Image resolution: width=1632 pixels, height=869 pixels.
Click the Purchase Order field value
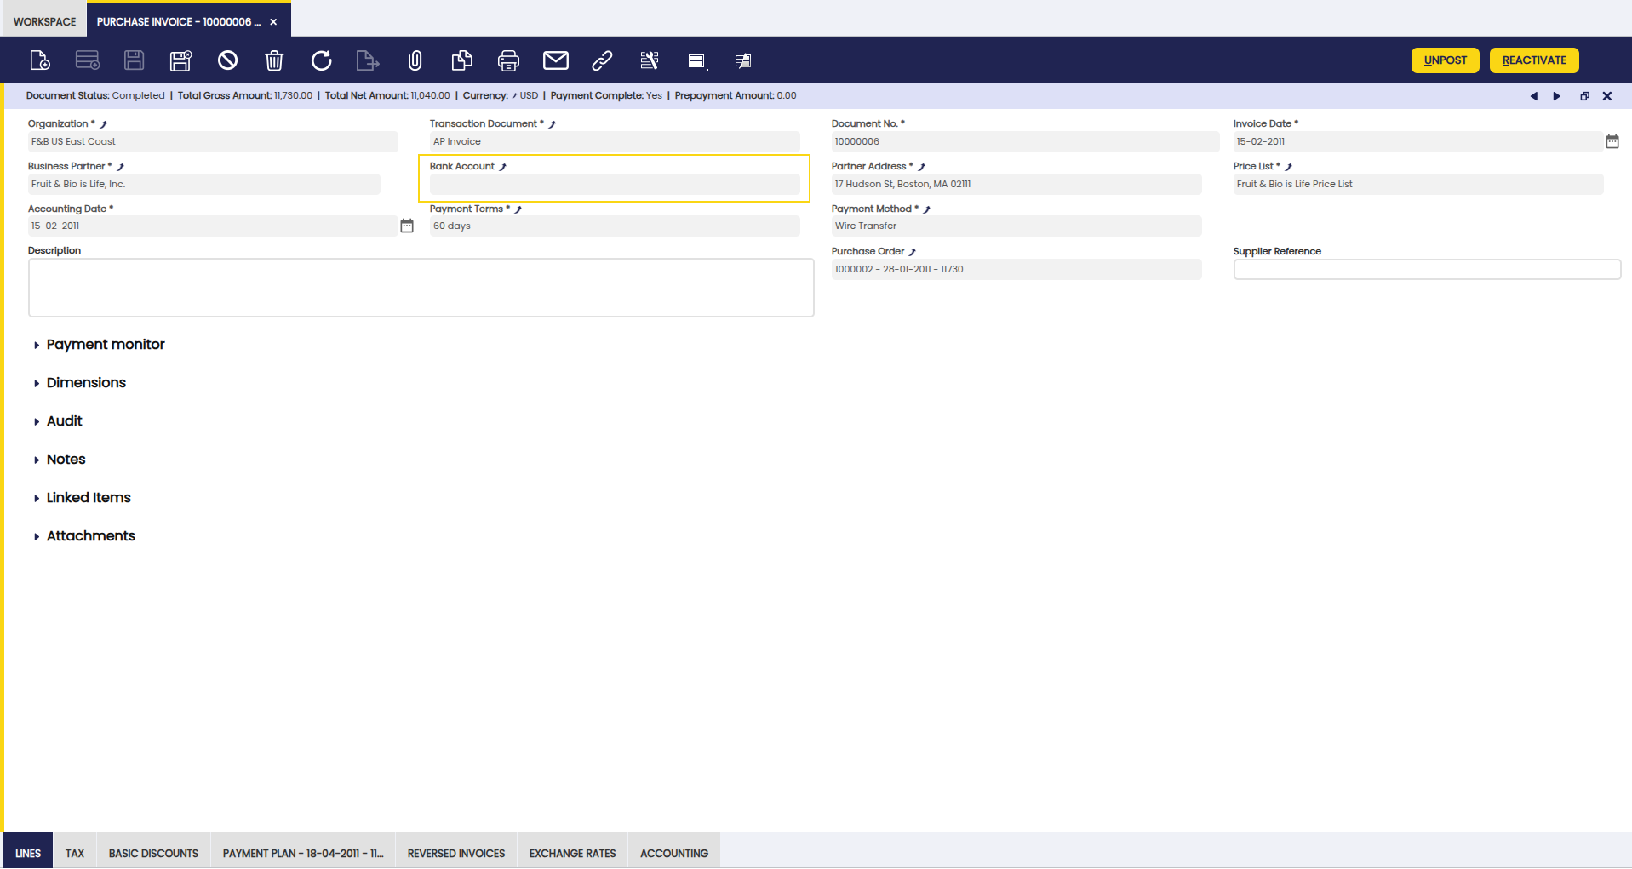[x=1016, y=269]
